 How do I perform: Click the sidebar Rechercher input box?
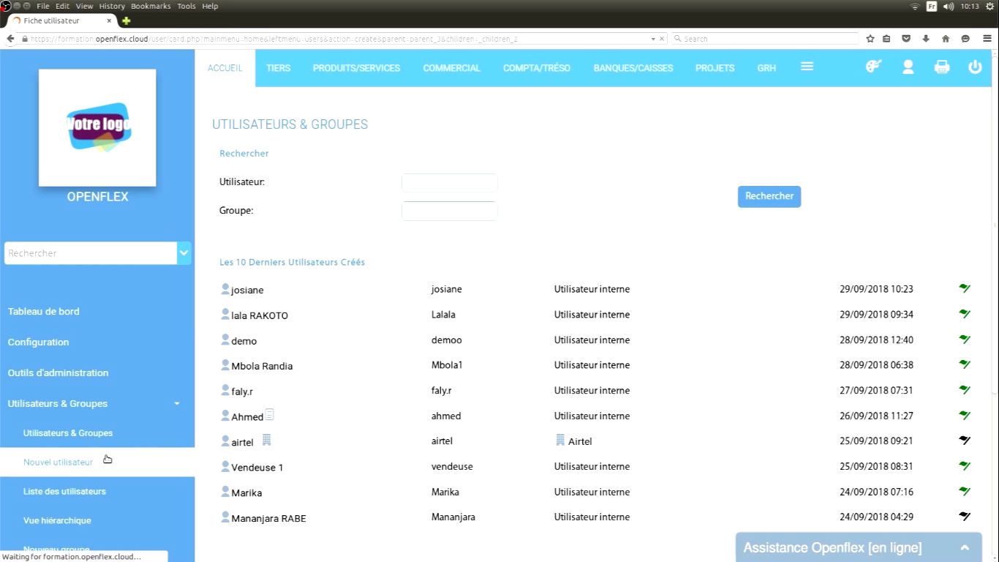point(91,253)
